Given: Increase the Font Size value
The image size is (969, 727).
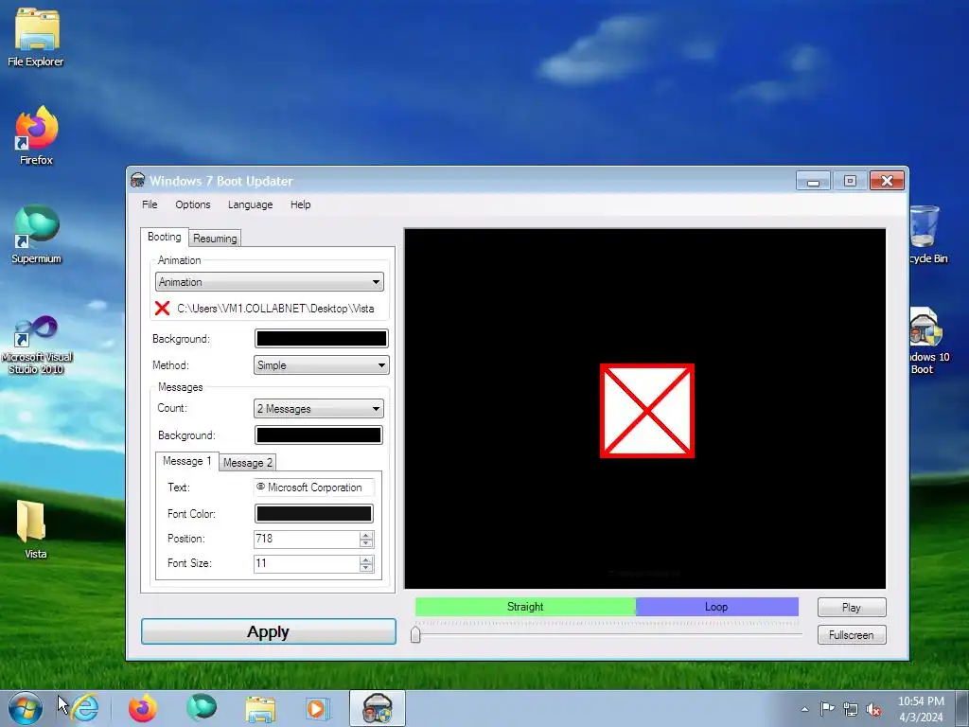Looking at the screenshot, I should click(x=366, y=559).
